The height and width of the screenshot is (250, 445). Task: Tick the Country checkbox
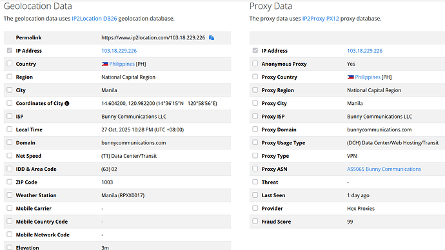(10, 64)
